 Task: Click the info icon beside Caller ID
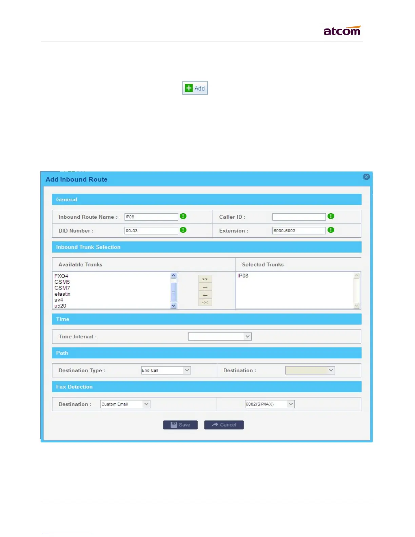(x=331, y=216)
